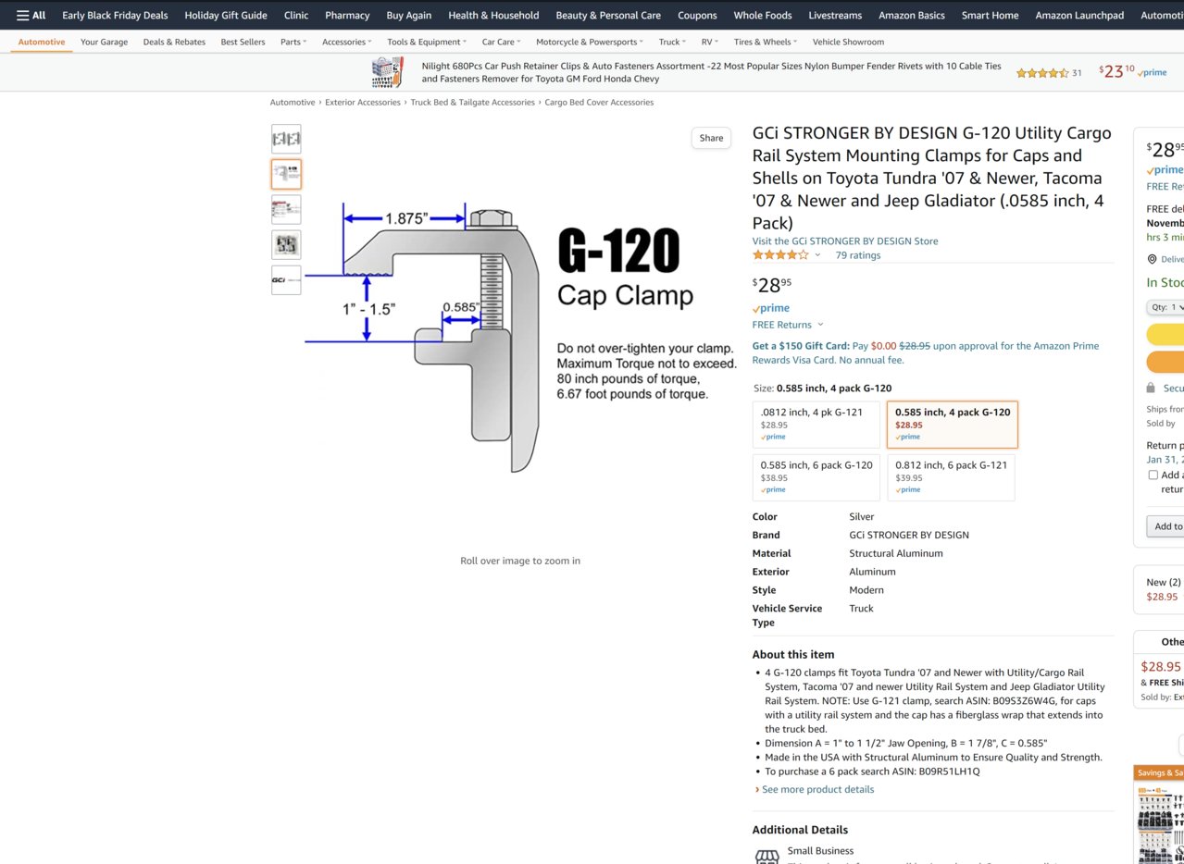Show the fourth thumbnail photo of clamps

pyautogui.click(x=286, y=244)
